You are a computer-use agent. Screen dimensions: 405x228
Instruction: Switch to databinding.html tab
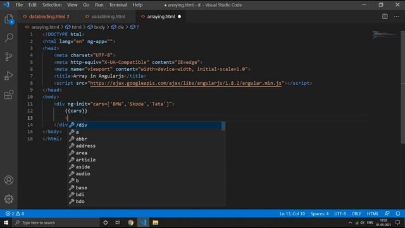click(x=46, y=16)
